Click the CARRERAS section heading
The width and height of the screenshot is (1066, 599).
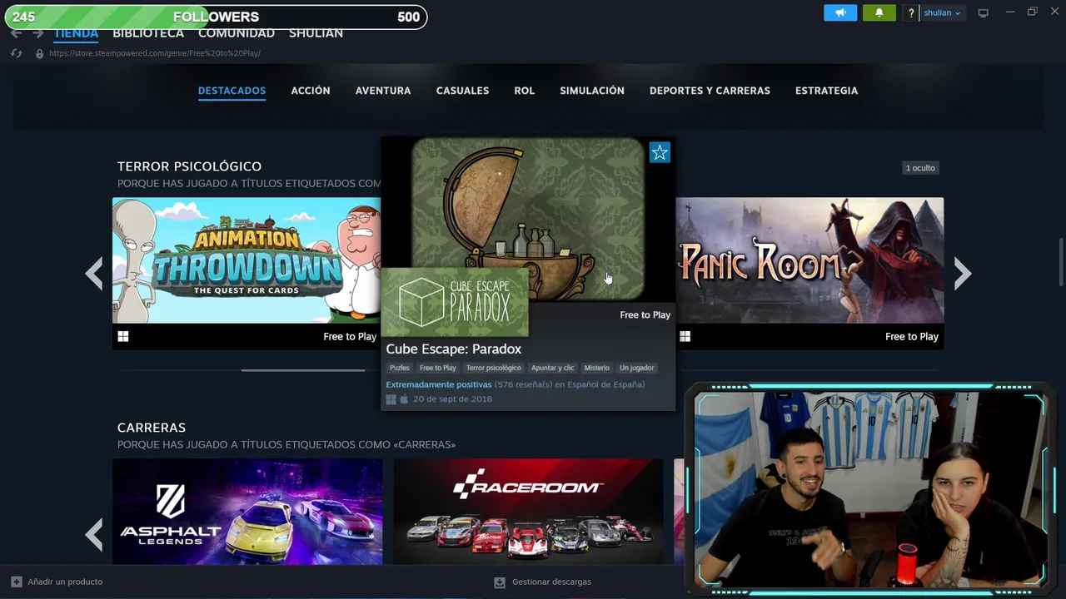coord(152,428)
